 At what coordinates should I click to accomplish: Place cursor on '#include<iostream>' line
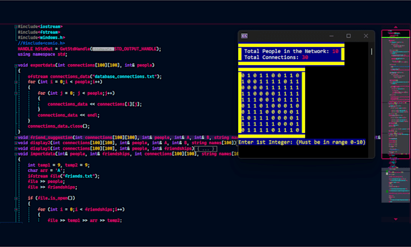40,27
